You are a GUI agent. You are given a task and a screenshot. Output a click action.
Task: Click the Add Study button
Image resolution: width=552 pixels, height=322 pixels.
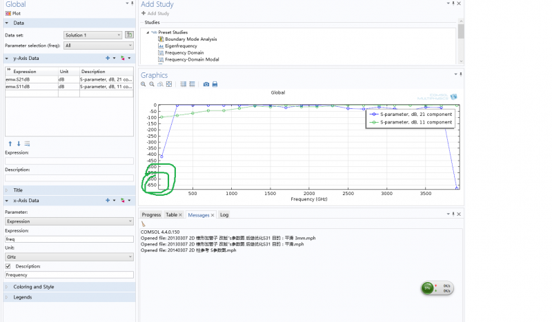(x=155, y=13)
